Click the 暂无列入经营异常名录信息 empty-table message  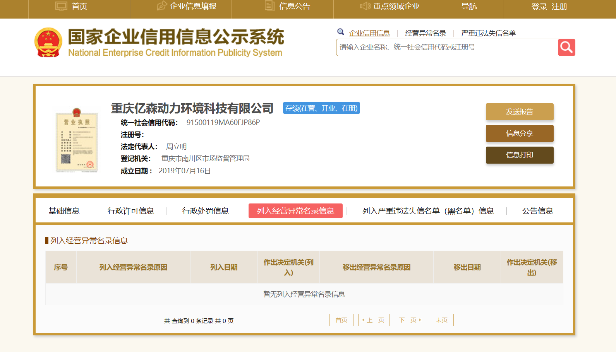[304, 294]
